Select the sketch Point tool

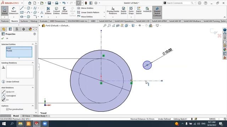42,17
